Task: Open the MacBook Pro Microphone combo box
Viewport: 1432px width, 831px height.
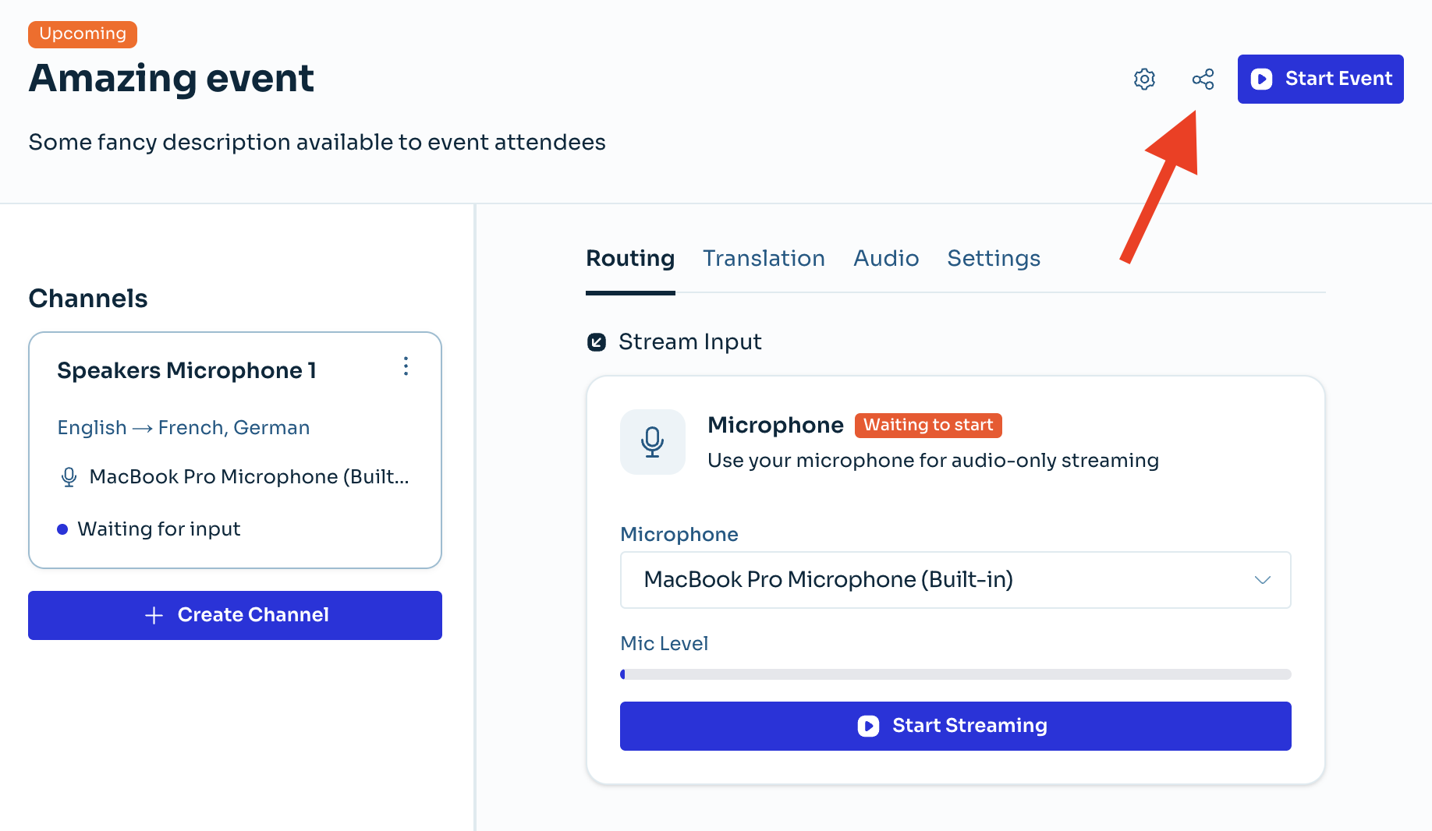Action: 955,580
